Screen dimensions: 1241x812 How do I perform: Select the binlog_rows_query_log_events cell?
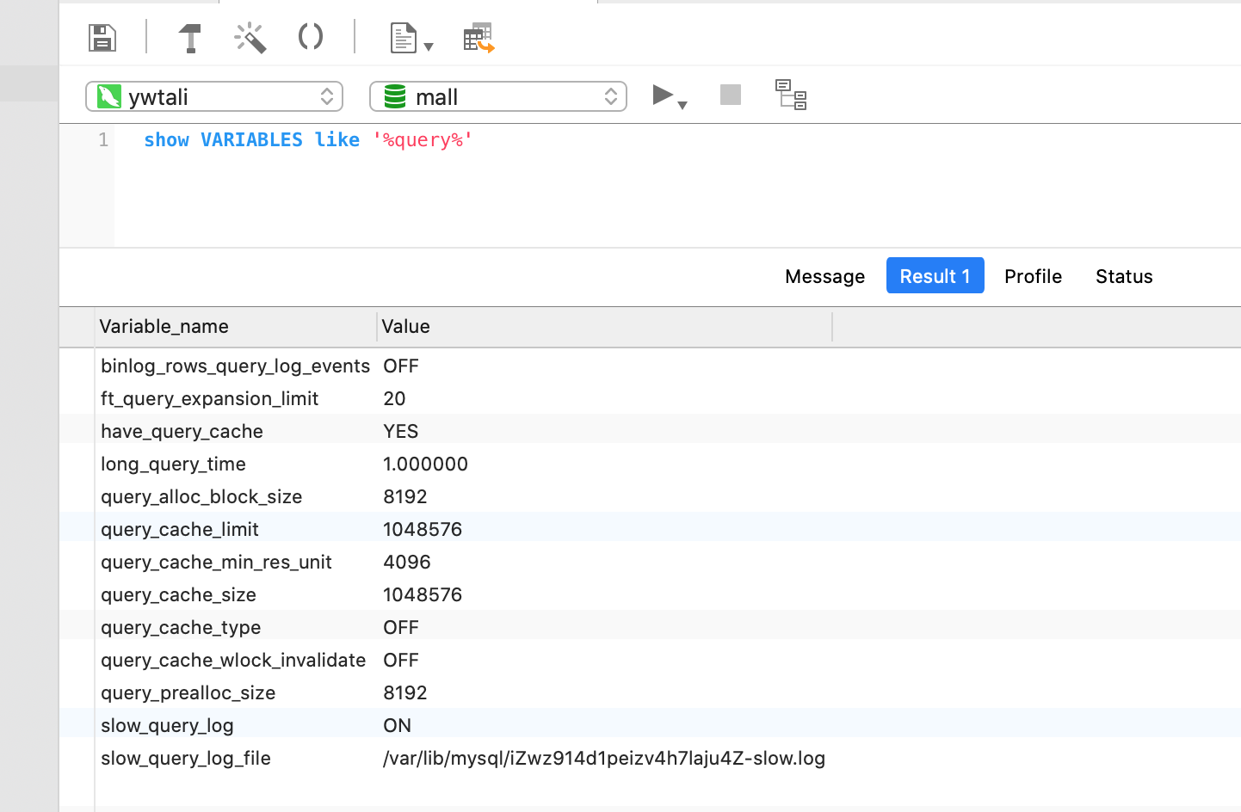tap(236, 366)
